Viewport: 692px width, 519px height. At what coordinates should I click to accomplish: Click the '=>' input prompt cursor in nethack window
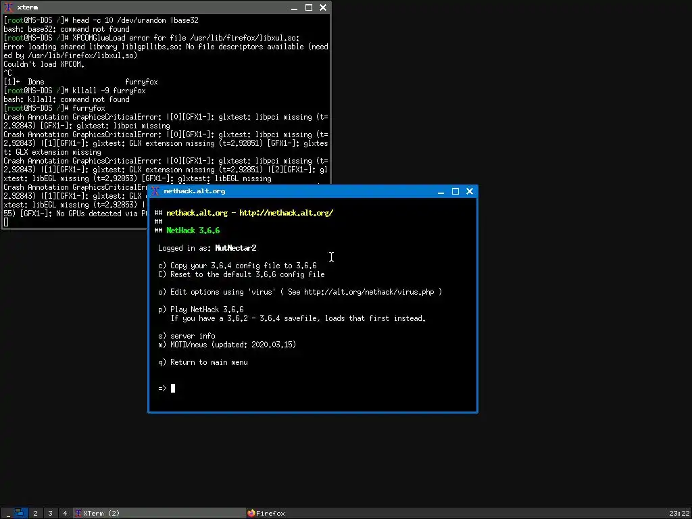[x=173, y=389]
